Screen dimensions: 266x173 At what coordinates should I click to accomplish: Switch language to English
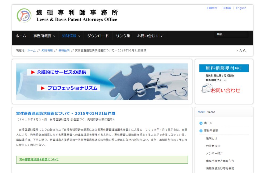[x=241, y=8]
